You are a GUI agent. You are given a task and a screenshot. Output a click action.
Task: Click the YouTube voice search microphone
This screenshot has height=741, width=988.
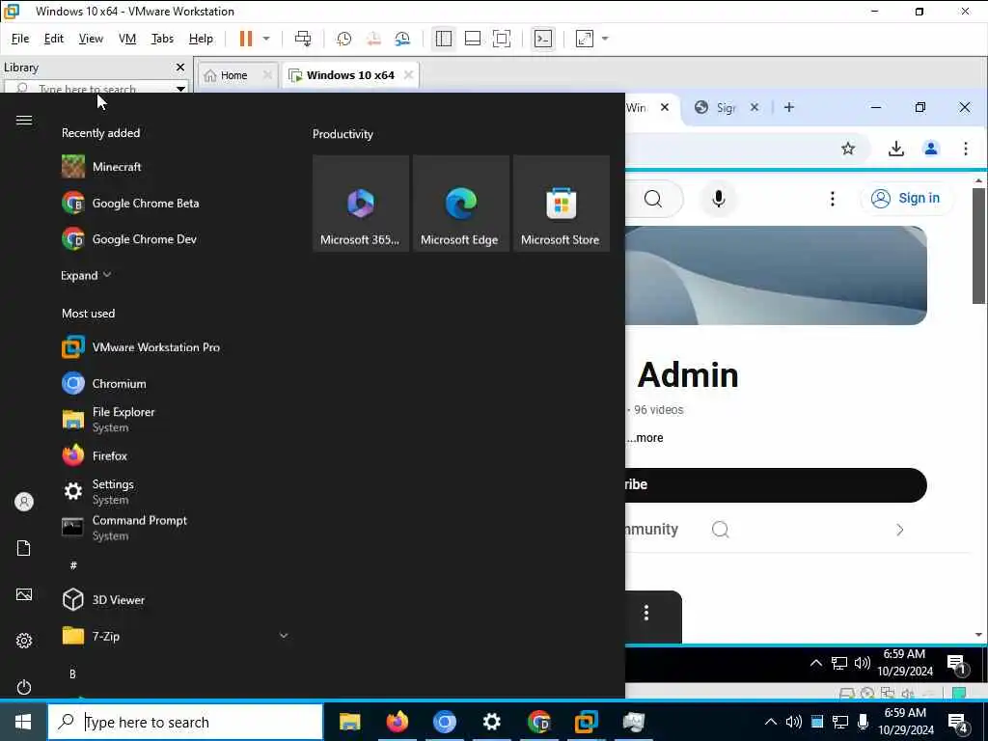click(x=718, y=199)
